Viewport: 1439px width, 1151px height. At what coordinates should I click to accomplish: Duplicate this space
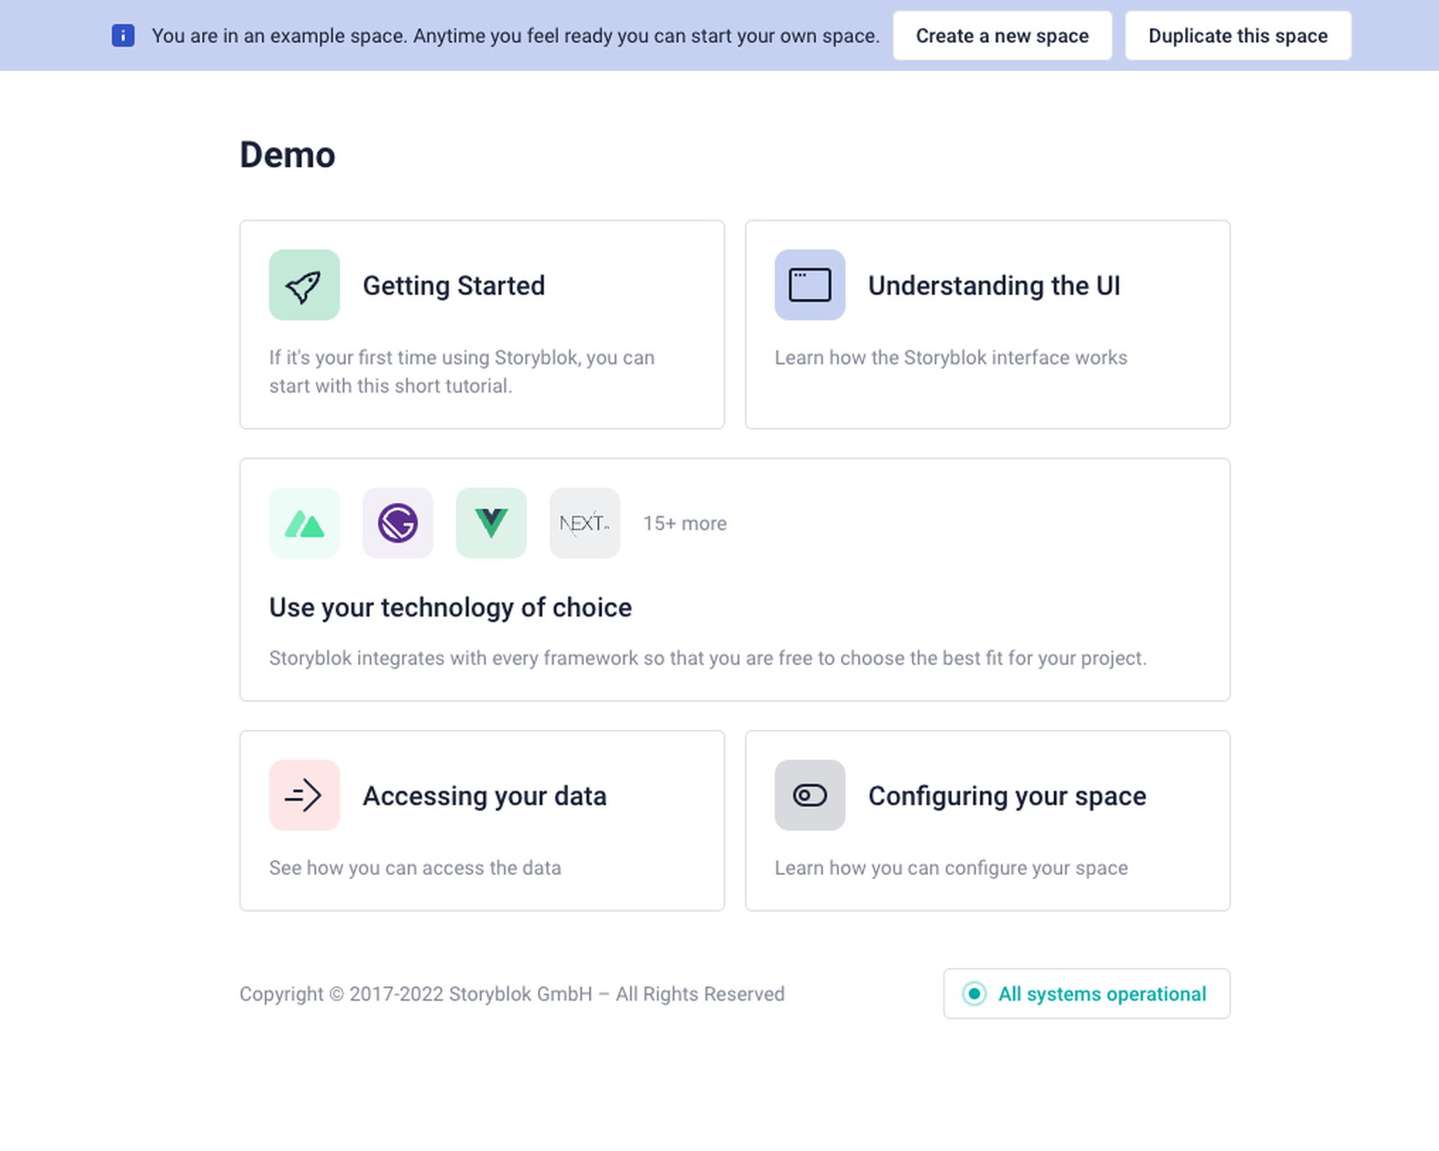pos(1238,36)
